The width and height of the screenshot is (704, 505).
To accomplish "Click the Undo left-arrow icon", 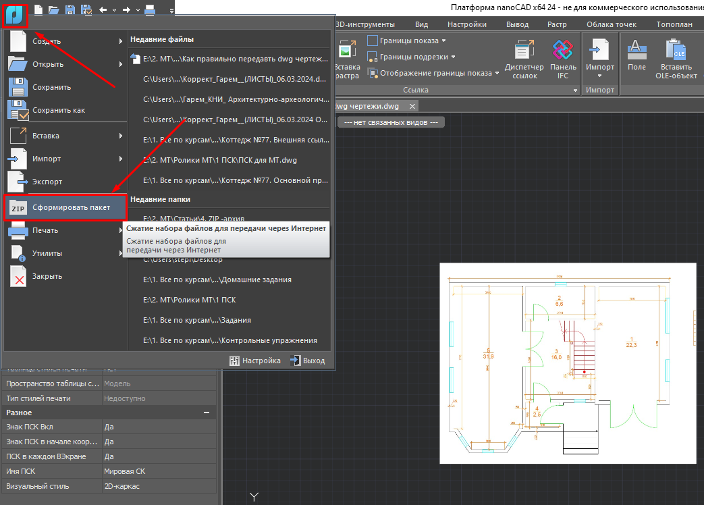I will click(x=103, y=10).
